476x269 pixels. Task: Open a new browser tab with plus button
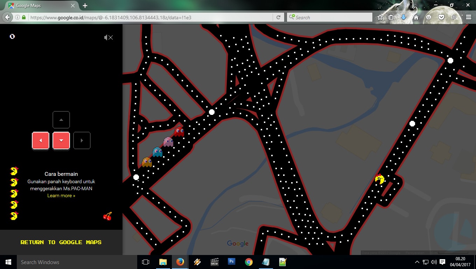point(85,6)
